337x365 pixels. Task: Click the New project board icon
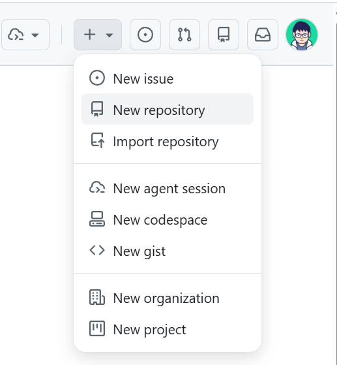click(97, 328)
